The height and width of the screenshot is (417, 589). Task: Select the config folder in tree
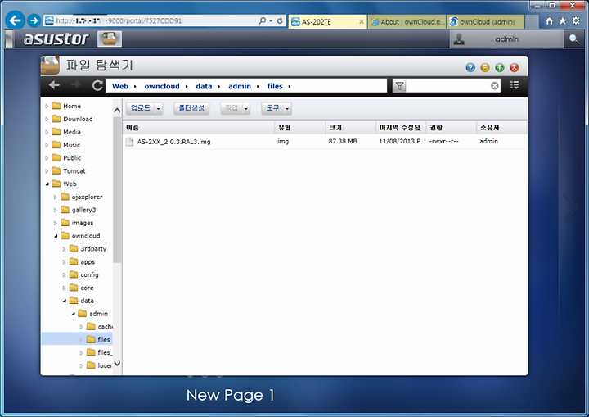coord(89,275)
